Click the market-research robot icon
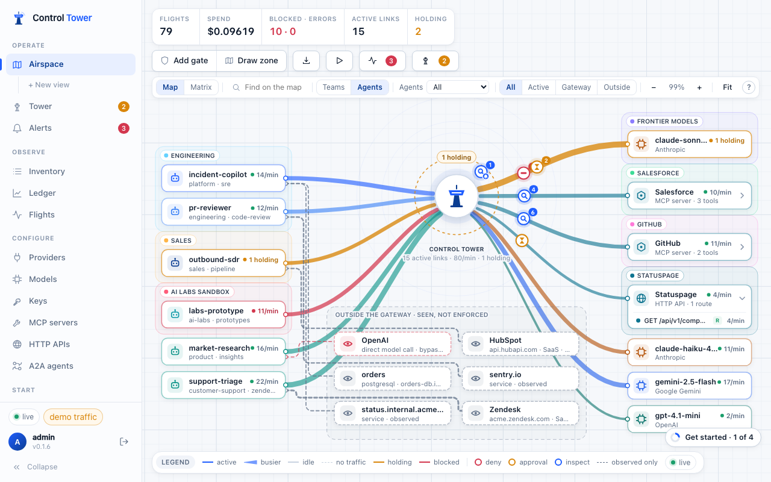The height and width of the screenshot is (482, 771). [175, 352]
